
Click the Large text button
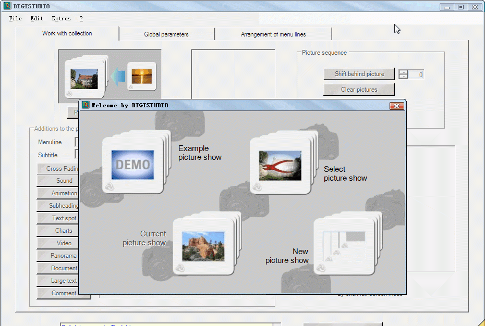58,281
